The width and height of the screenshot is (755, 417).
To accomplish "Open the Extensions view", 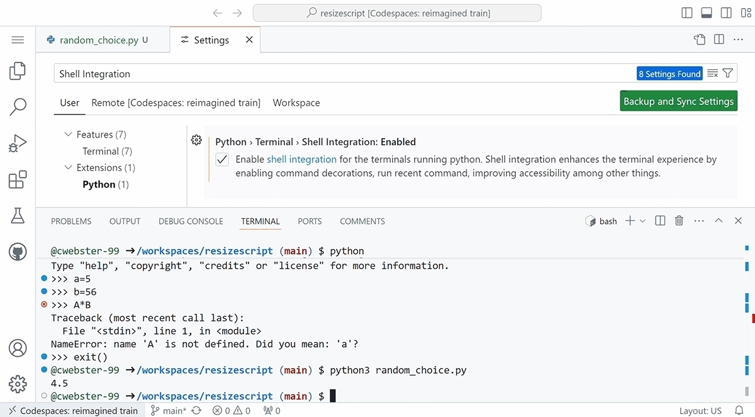I will (18, 180).
